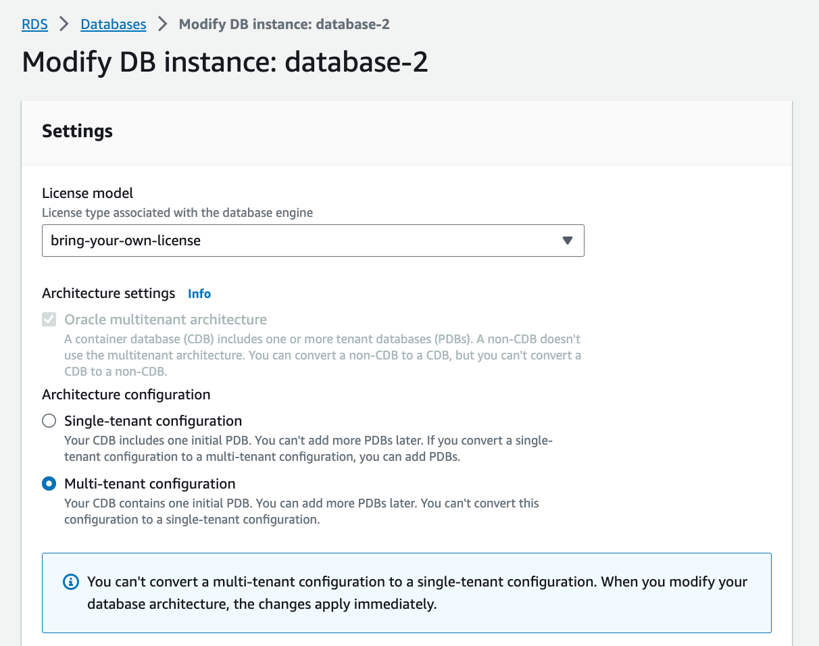Click the large Modify DB instance page heading
This screenshot has width=819, height=646.
coord(225,62)
